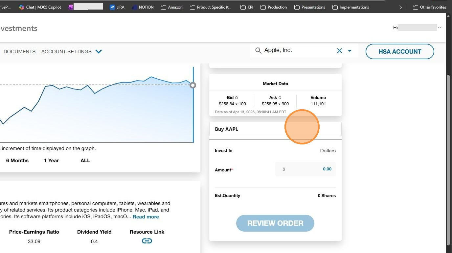Screen dimensions: 452x253
Task: Click the 0 Shares estimated quantity
Action: point(327,196)
